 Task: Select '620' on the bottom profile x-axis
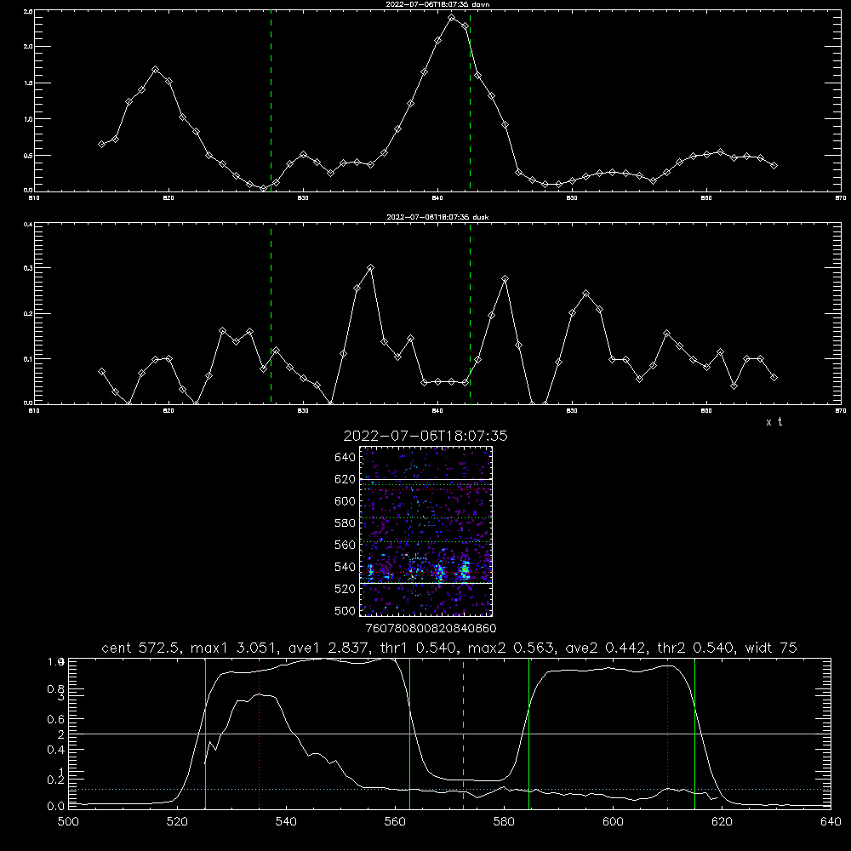(722, 822)
